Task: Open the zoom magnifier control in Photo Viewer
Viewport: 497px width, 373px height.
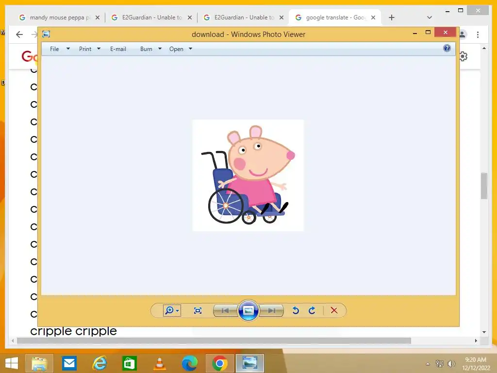Action: [x=172, y=310]
